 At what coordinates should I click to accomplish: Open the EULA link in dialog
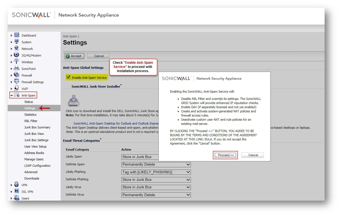click(x=208, y=139)
